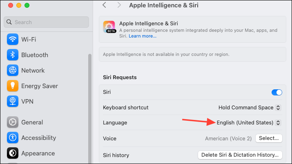Click the Siri Requests heading
Viewport: 292px width, 164px height.
[x=120, y=77]
